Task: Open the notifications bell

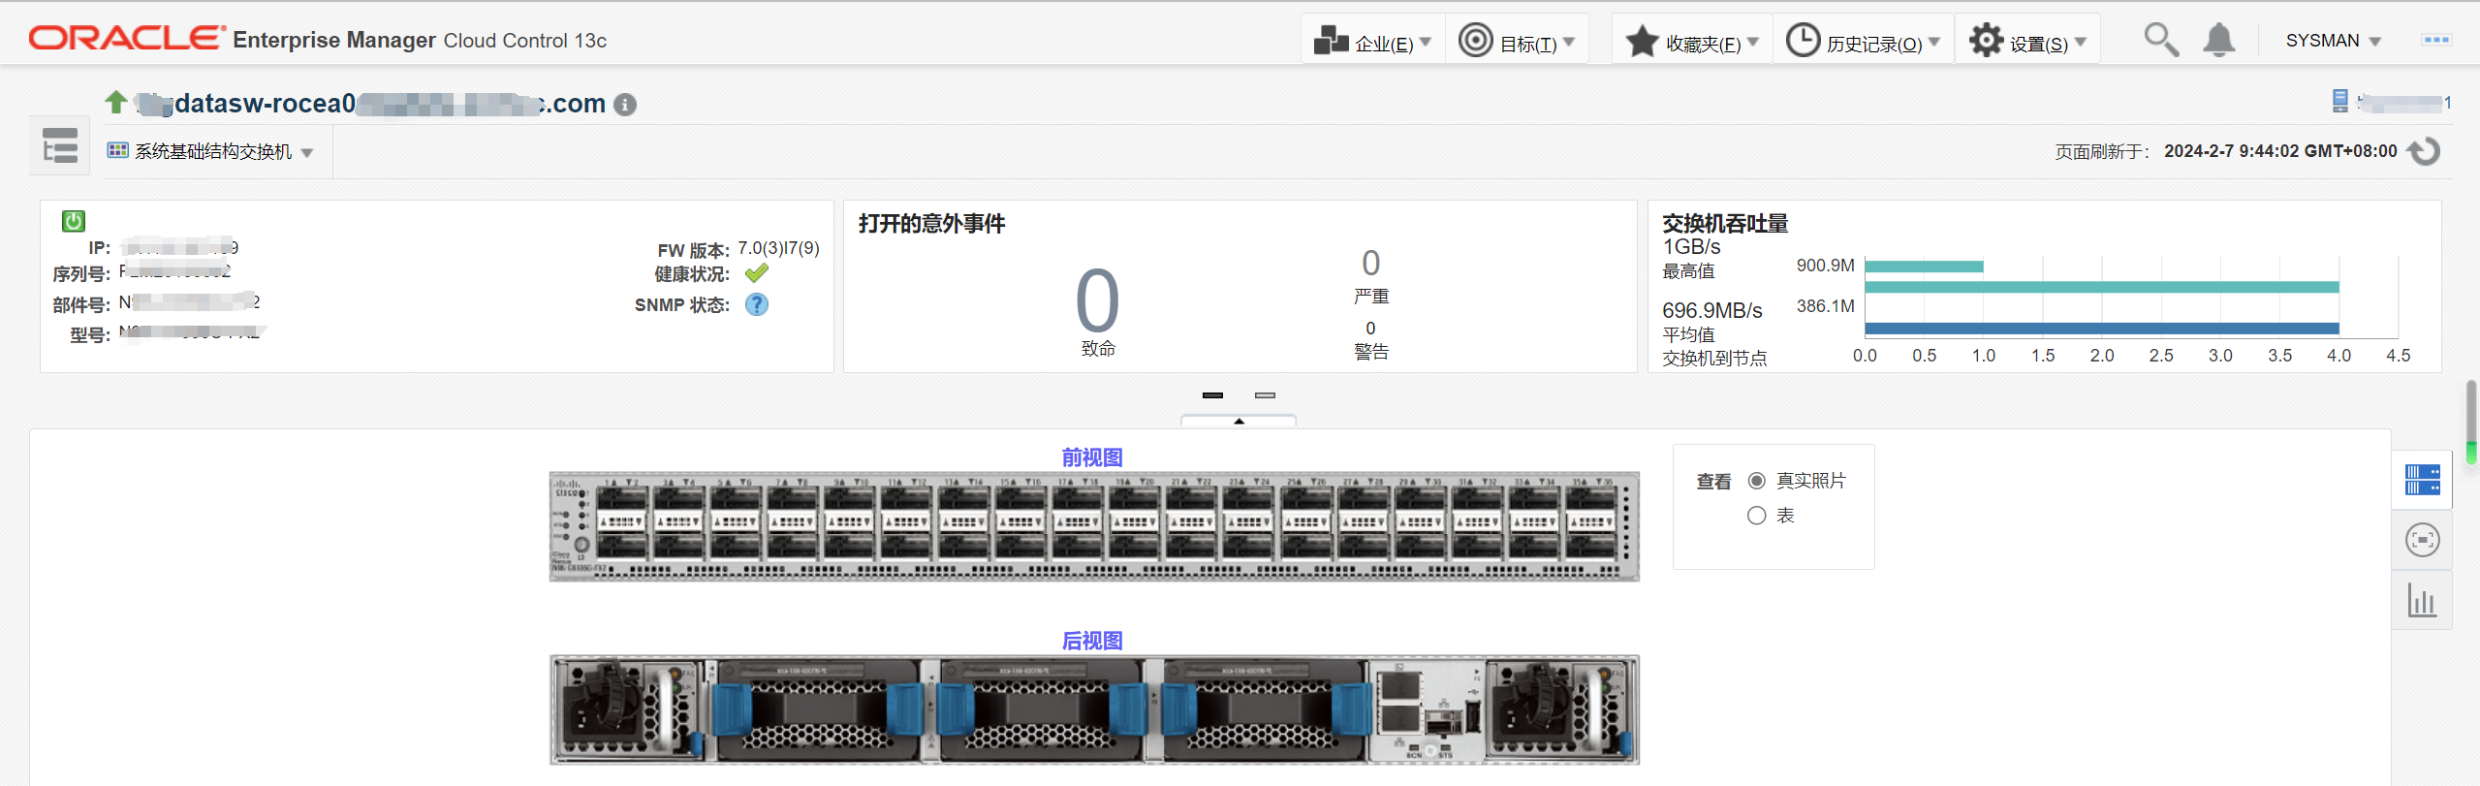Action: click(2219, 41)
